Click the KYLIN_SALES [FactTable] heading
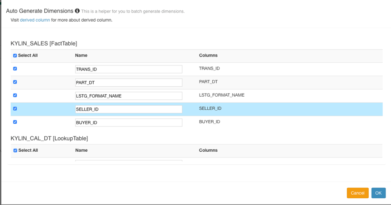 tap(44, 43)
